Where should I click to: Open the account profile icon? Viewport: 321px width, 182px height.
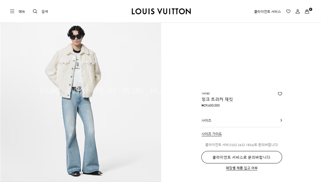[298, 12]
